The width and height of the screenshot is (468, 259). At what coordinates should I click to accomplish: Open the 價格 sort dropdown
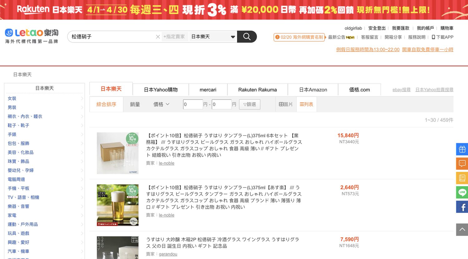[161, 104]
